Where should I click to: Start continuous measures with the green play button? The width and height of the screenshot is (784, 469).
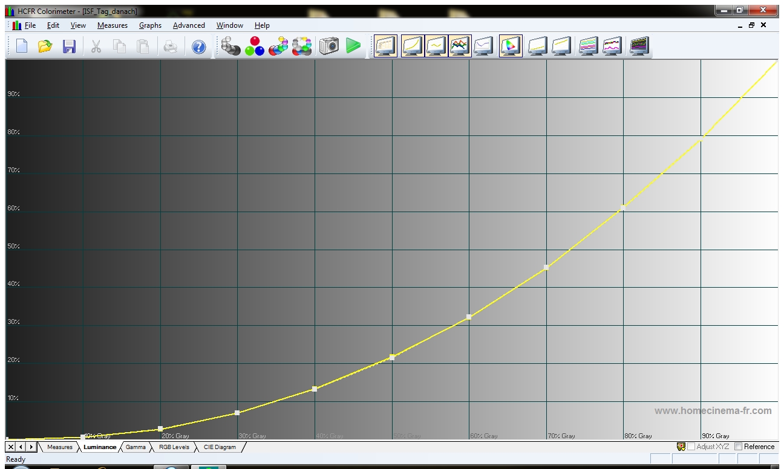point(353,47)
